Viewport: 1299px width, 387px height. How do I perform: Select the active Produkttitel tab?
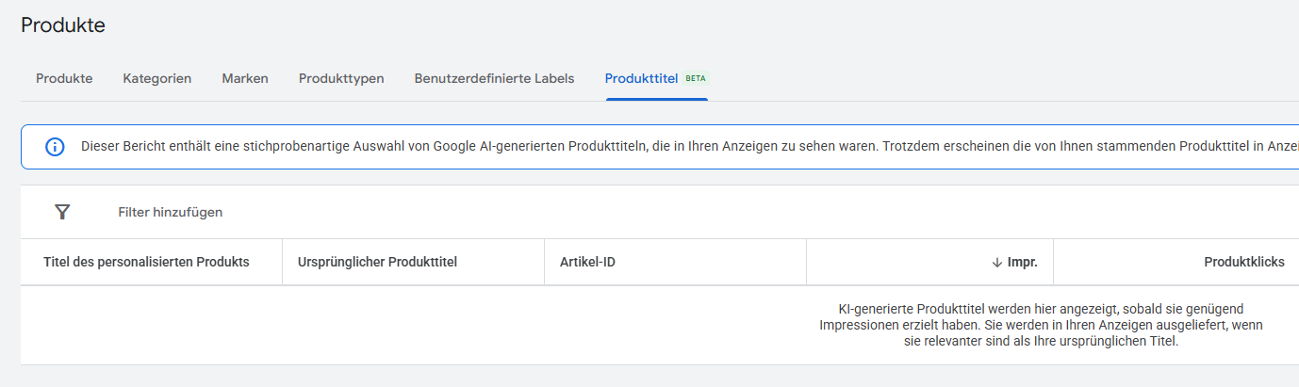tap(641, 79)
